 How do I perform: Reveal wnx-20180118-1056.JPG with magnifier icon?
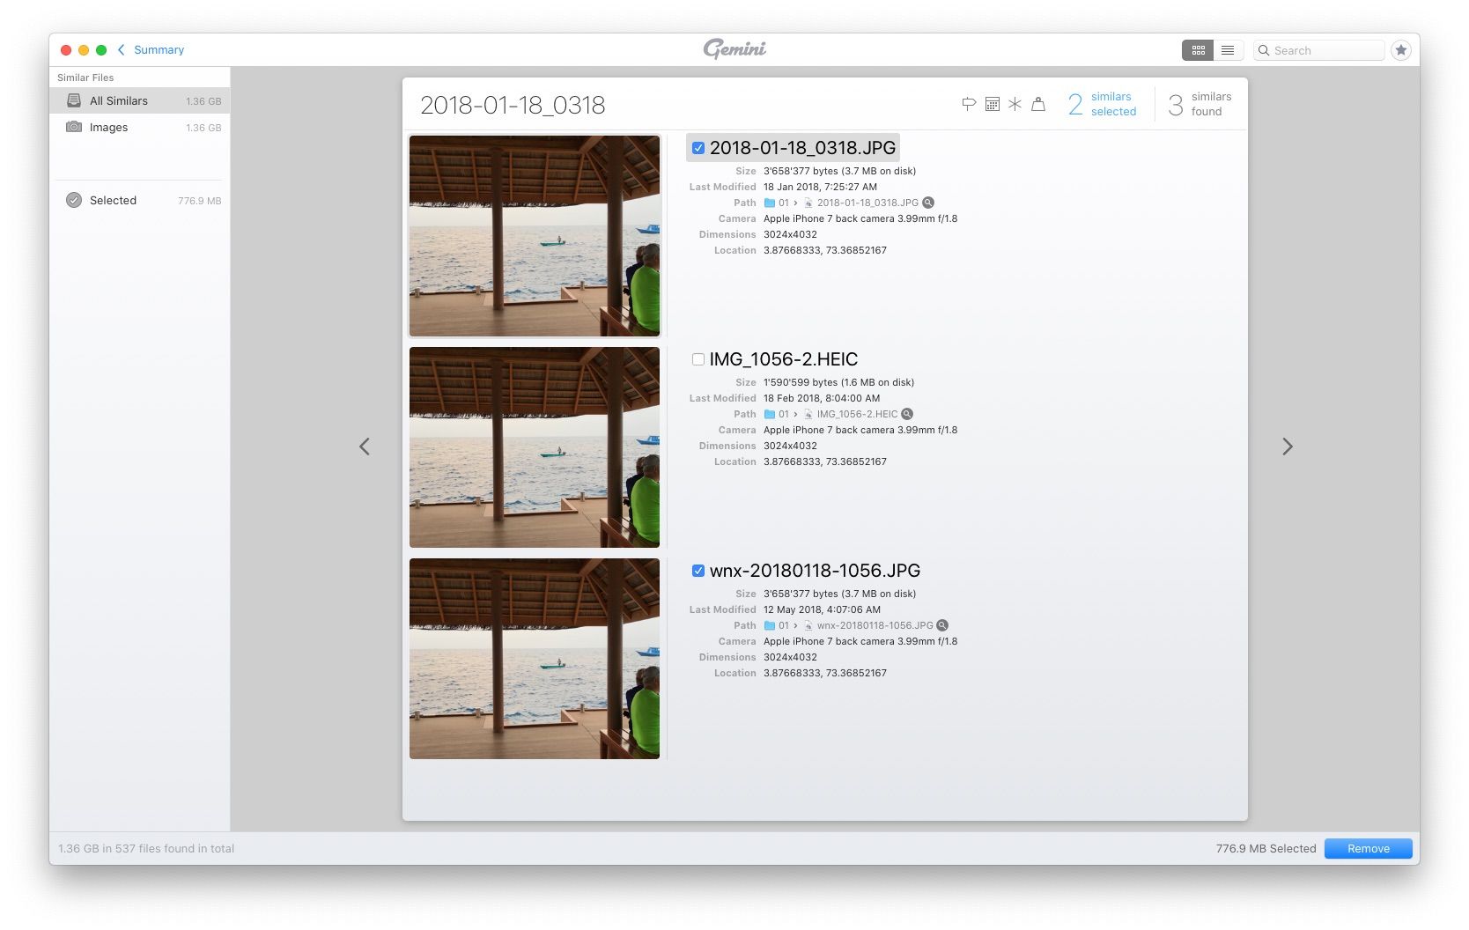click(x=942, y=625)
